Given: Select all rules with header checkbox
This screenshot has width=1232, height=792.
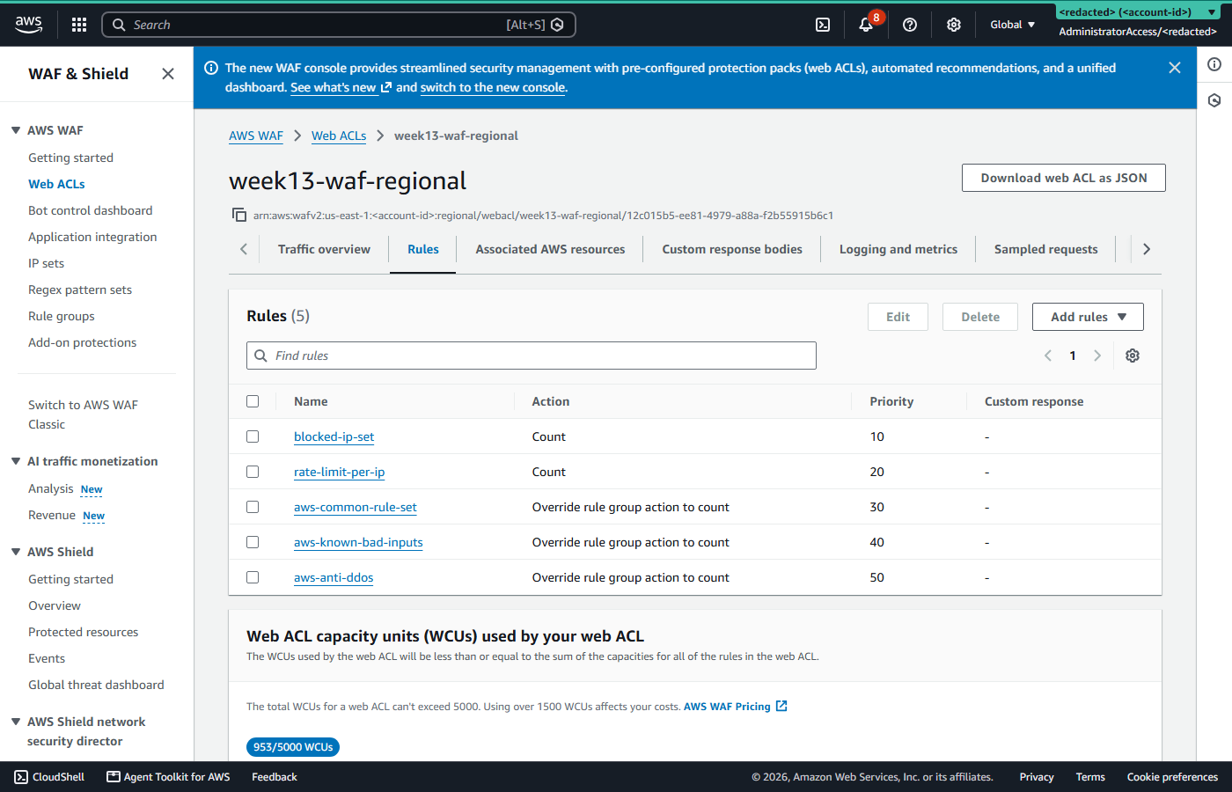Looking at the screenshot, I should point(253,401).
